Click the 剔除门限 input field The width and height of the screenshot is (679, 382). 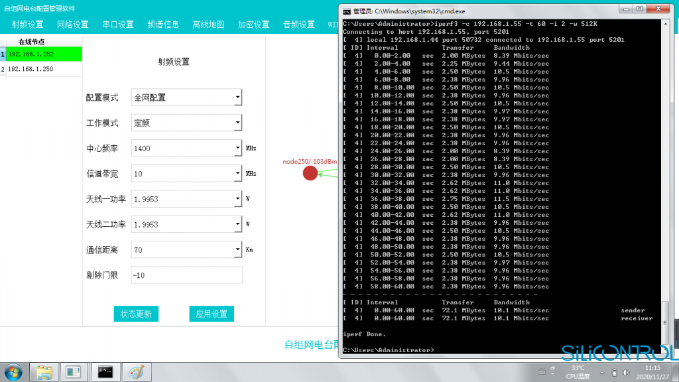pyautogui.click(x=186, y=275)
